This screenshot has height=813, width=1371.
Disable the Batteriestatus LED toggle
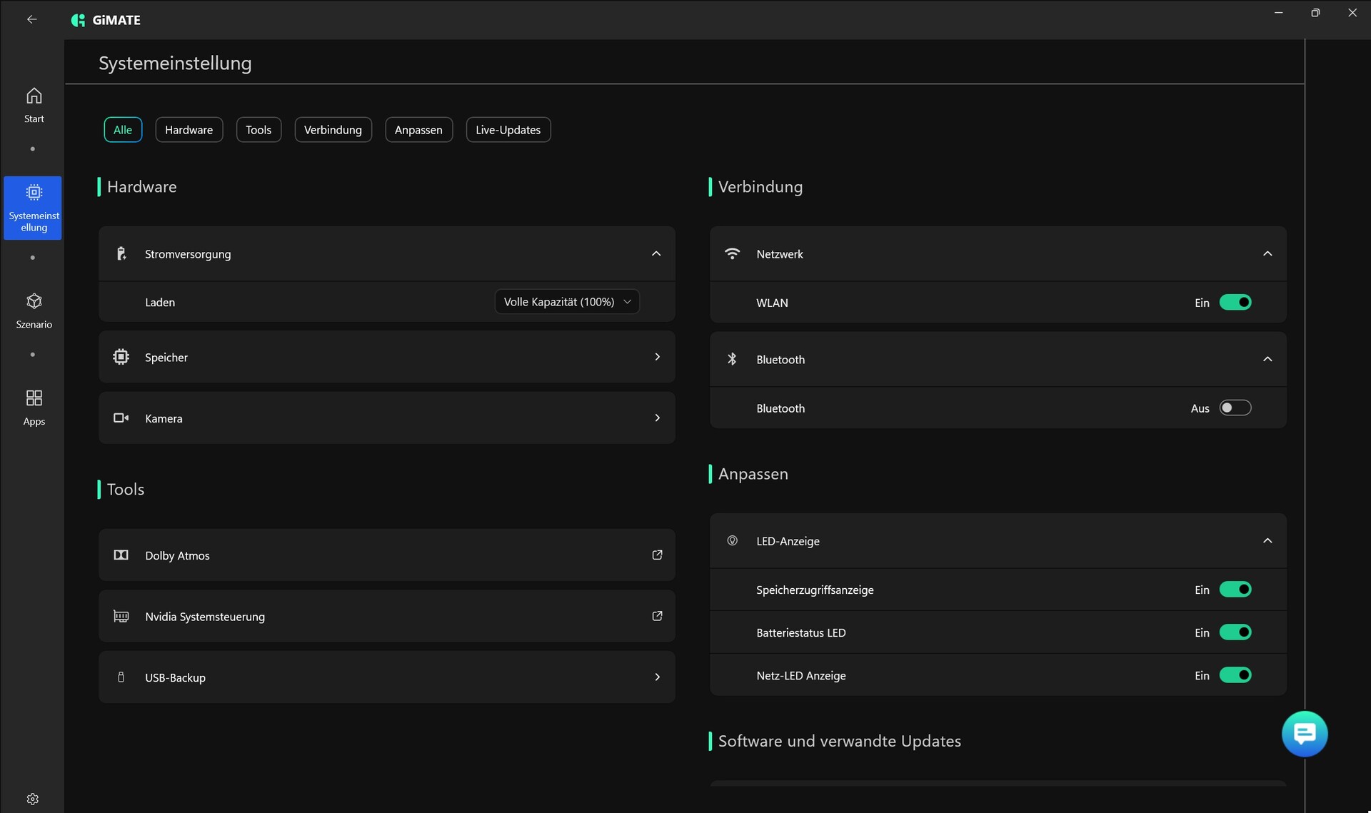(1235, 632)
